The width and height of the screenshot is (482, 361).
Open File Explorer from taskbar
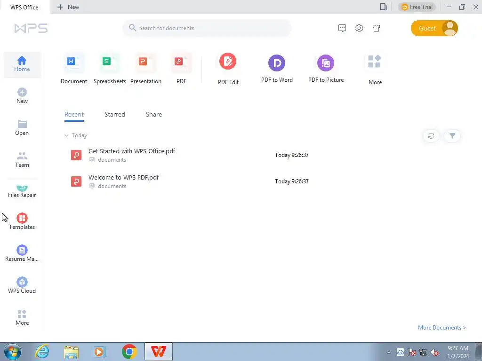(x=72, y=352)
